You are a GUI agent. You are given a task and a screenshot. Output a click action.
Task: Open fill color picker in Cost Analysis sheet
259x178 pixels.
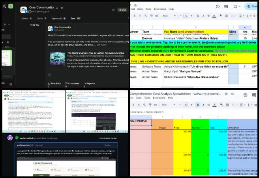[221, 104]
